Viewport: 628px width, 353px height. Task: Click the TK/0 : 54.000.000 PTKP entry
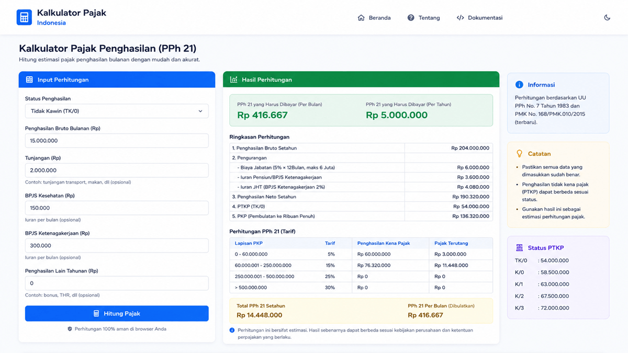click(542, 260)
